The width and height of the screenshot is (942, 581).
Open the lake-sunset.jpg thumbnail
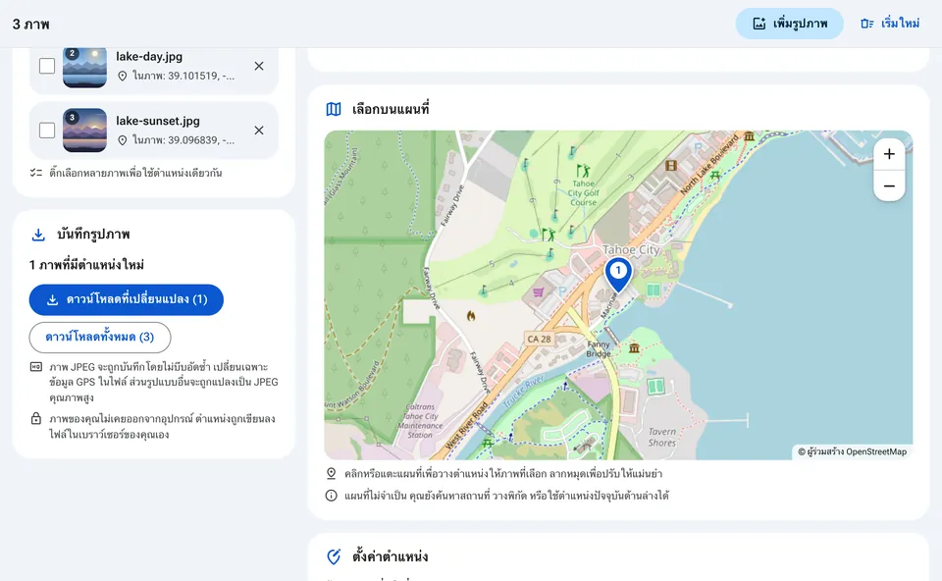pos(84,131)
